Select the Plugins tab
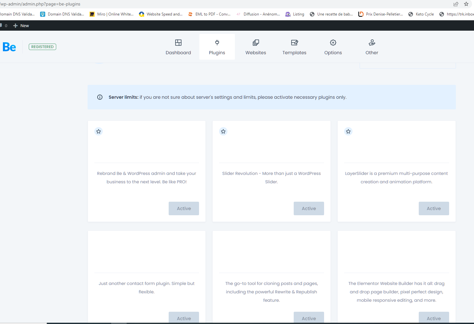 pos(217,47)
